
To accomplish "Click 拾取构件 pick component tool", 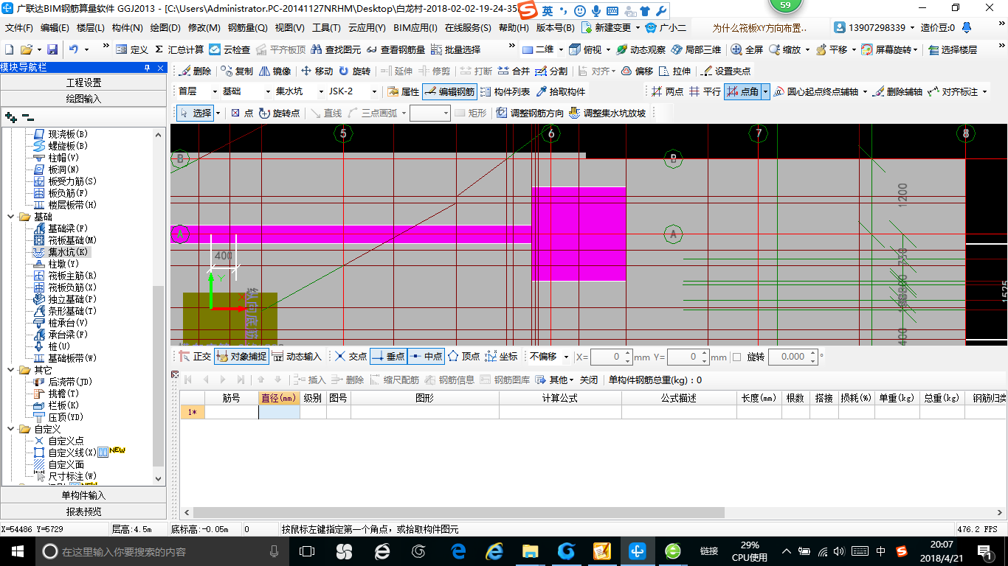I will pos(560,92).
